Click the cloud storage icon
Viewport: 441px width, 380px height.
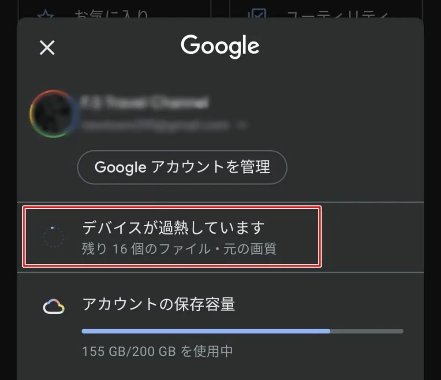[x=53, y=306]
